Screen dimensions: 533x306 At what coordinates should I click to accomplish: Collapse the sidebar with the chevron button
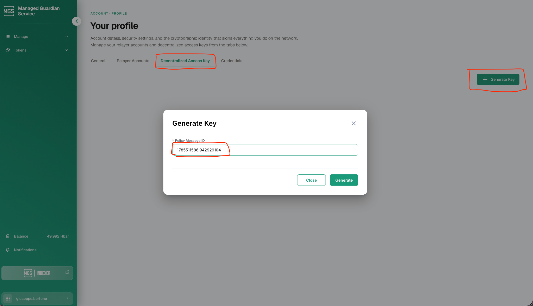[x=77, y=21]
